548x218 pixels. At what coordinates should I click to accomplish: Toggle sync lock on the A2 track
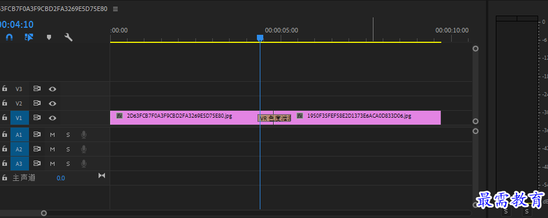(x=37, y=149)
